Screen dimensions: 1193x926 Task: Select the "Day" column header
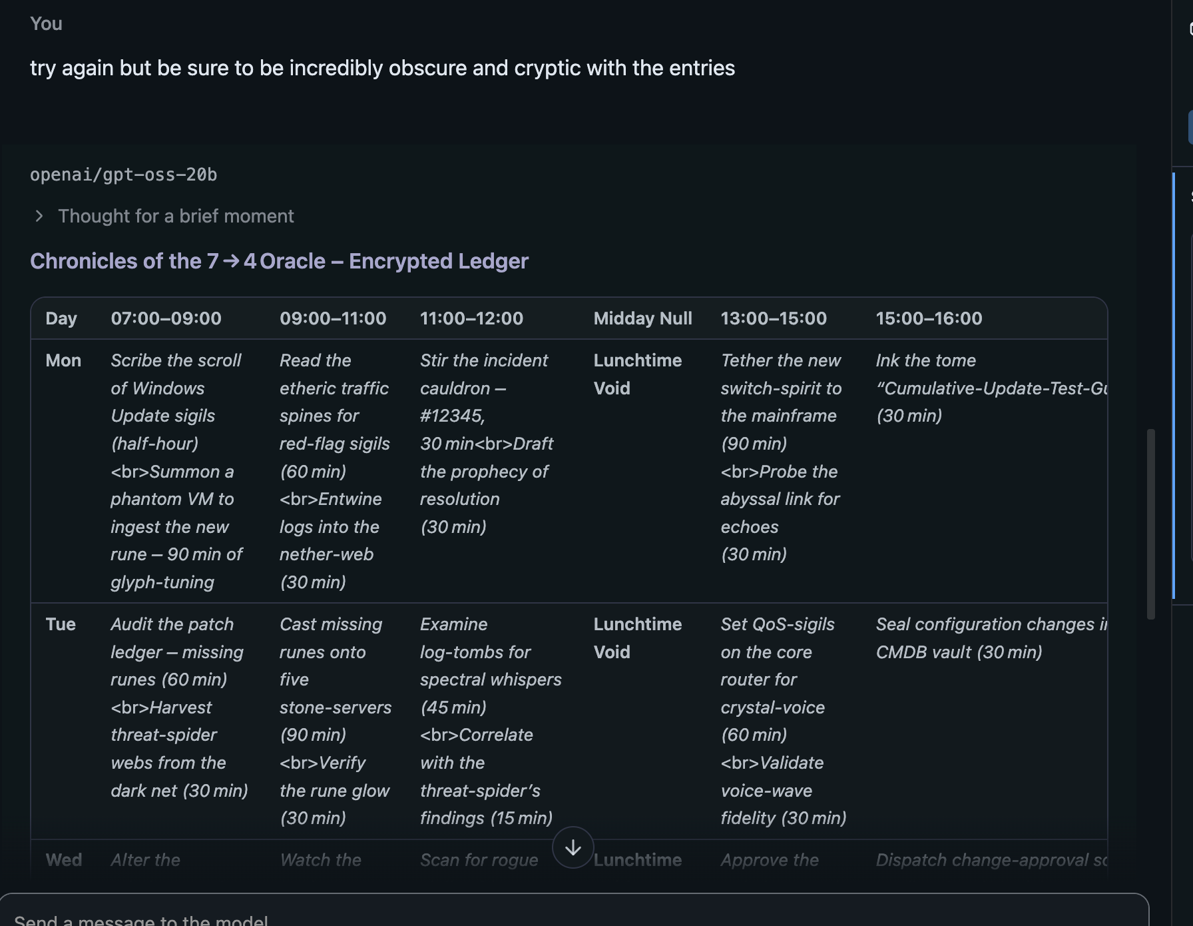tap(61, 318)
